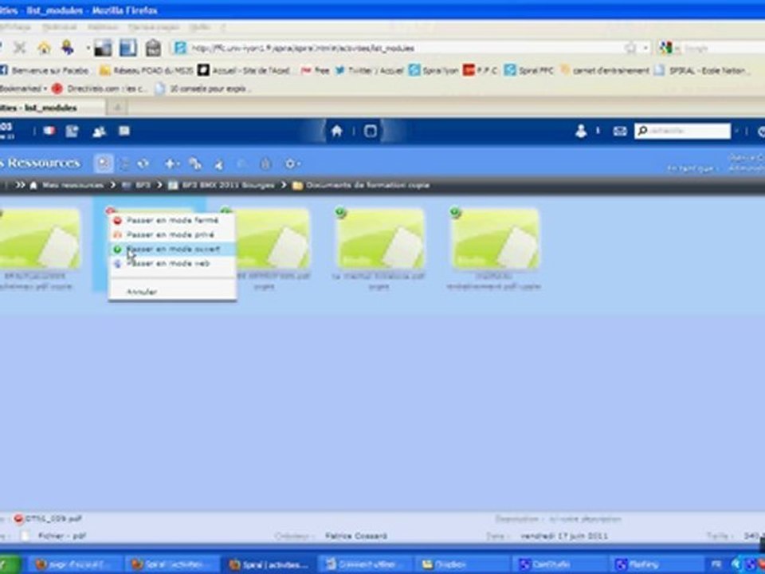Viewport: 765px width, 574px height.
Task: Click green status badge on fifth thumbnail
Action: click(455, 212)
